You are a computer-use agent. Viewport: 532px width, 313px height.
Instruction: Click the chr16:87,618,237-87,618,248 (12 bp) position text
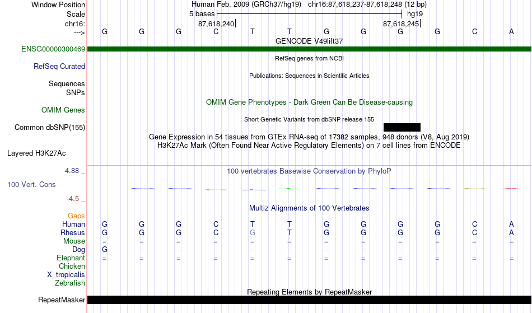(367, 4)
